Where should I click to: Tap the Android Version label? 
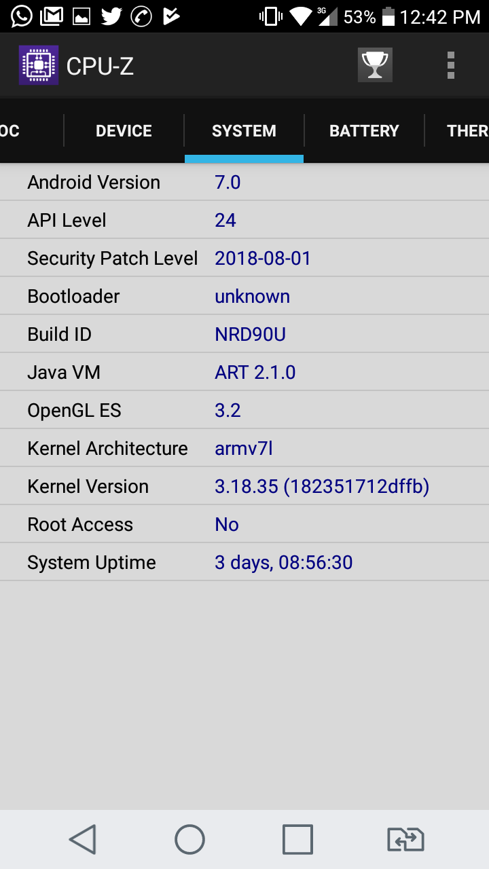click(x=94, y=182)
